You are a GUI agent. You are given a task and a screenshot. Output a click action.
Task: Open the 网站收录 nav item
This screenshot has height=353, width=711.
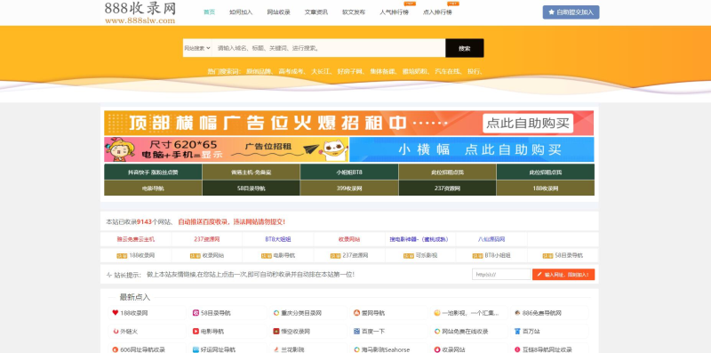click(x=278, y=12)
